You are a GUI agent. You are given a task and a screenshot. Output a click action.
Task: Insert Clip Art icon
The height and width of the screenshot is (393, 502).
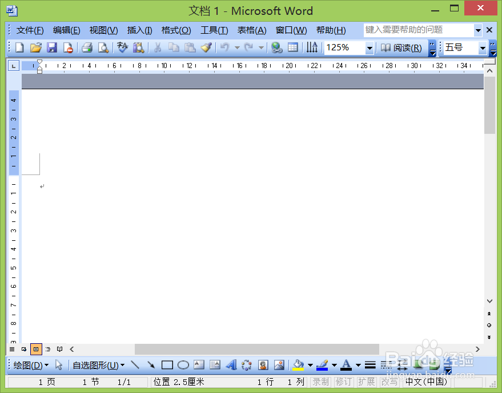coord(263,365)
